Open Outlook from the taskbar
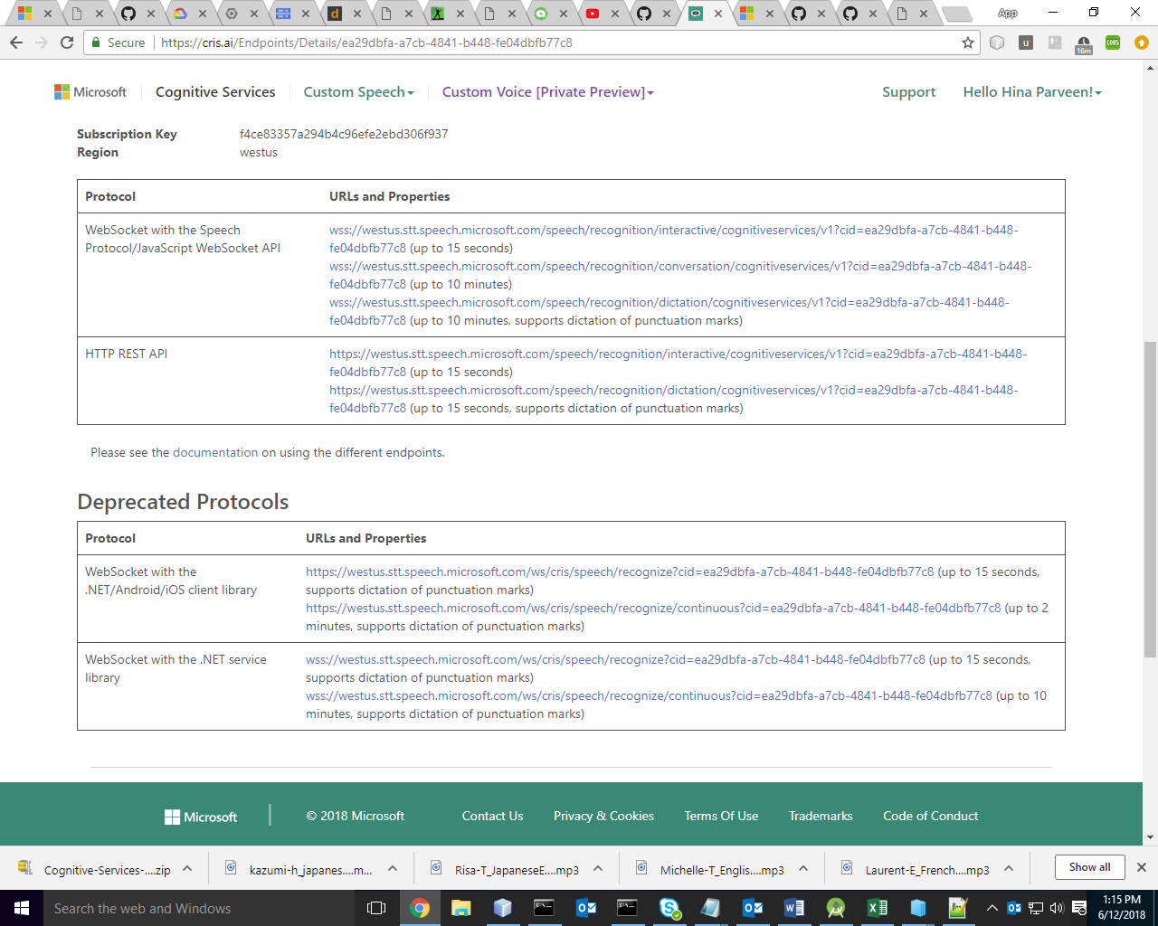1158x926 pixels. [586, 908]
